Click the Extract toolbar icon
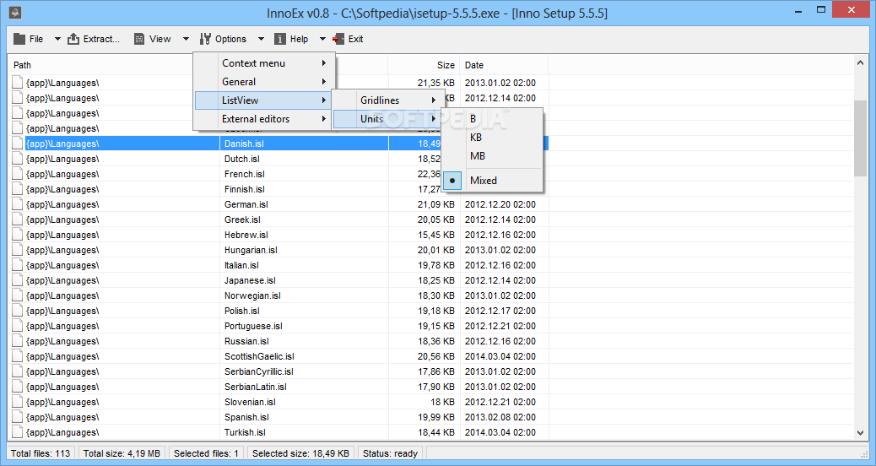The image size is (876, 466). [73, 39]
